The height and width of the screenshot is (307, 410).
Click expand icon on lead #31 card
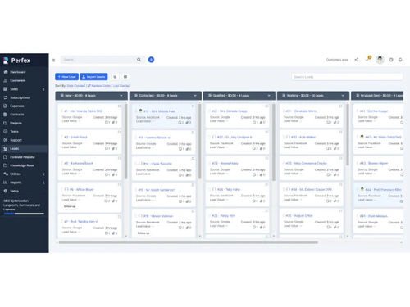coord(340,106)
